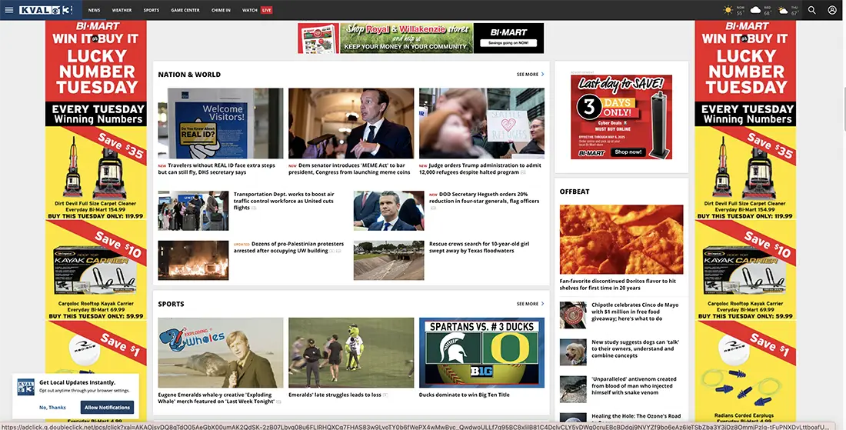Open the site search magnifier icon
Image resolution: width=846 pixels, height=430 pixels.
pos(811,10)
